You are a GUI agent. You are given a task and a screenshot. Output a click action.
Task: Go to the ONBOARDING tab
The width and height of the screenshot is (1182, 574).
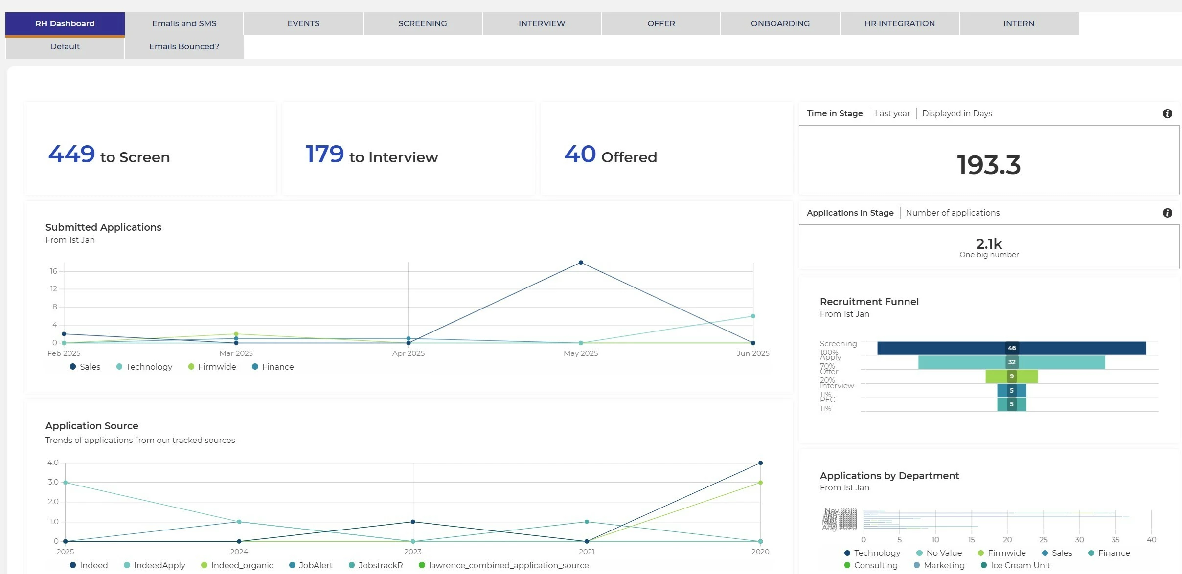tap(780, 23)
